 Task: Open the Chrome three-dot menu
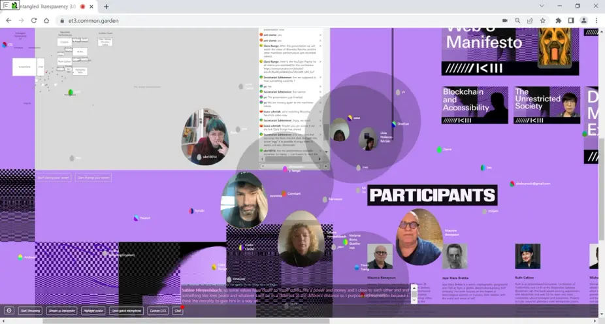596,20
